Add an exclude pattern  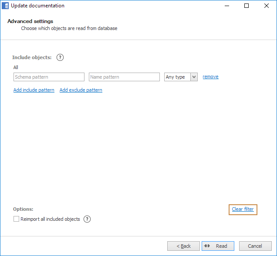81,90
